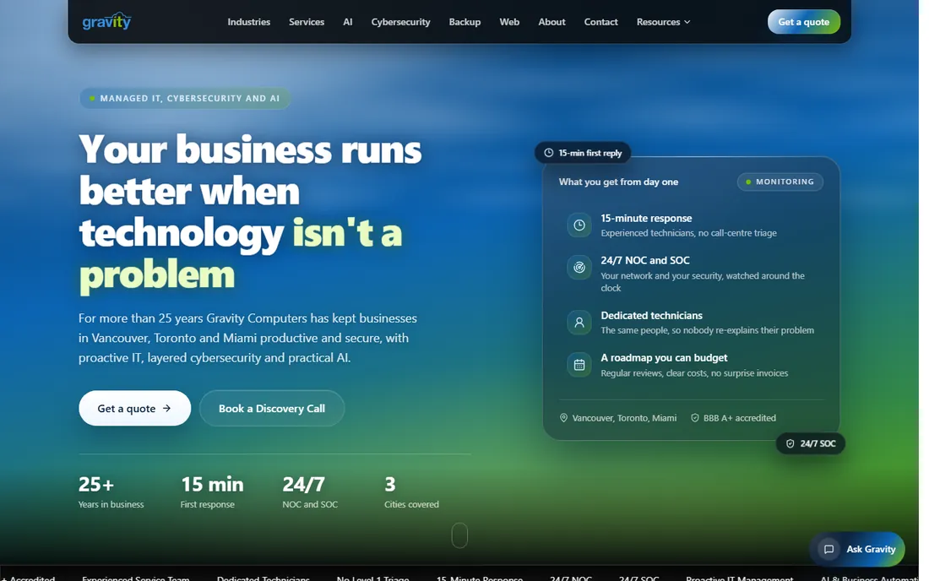Open the Cybersecurity nav link
This screenshot has width=929, height=581.
(400, 22)
